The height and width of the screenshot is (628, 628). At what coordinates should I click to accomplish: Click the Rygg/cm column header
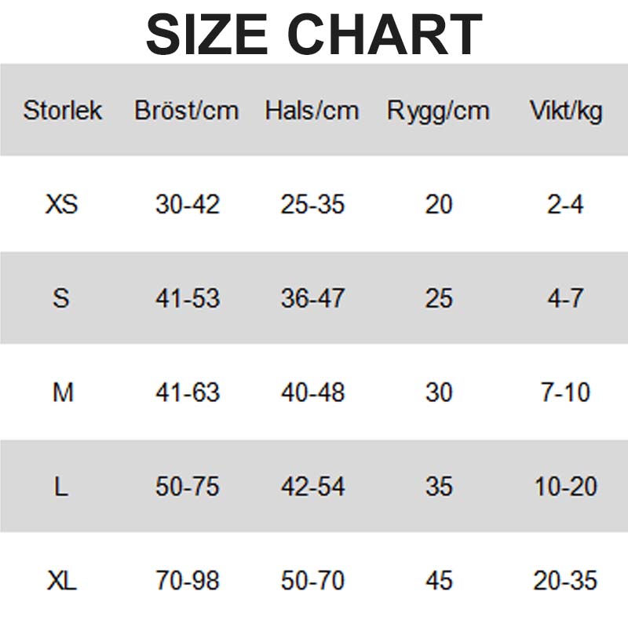(438, 111)
